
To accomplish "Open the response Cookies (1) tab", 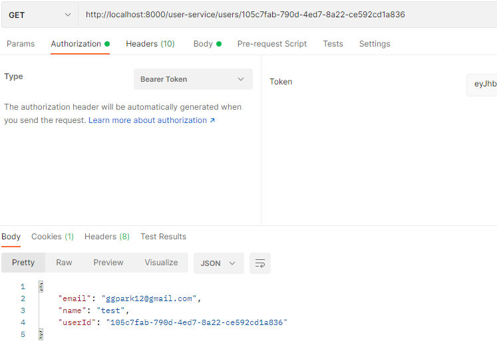I will (x=53, y=237).
